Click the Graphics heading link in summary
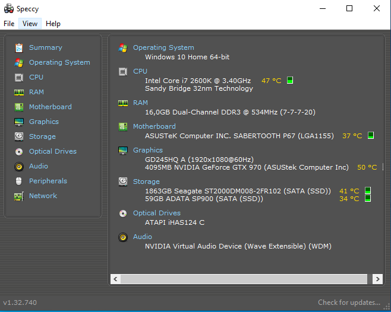 coord(148,150)
